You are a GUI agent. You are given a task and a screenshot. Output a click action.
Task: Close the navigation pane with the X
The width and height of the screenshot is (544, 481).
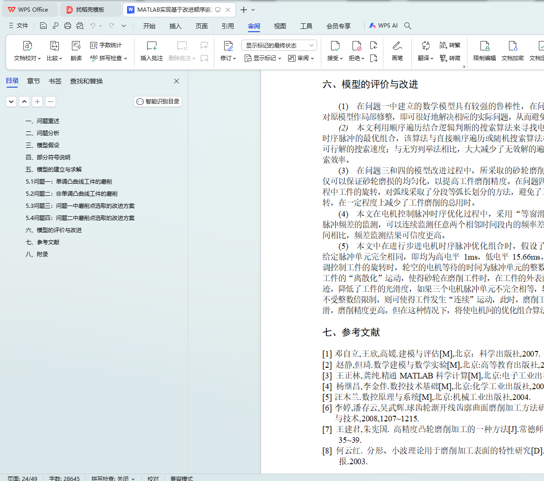coord(177,81)
